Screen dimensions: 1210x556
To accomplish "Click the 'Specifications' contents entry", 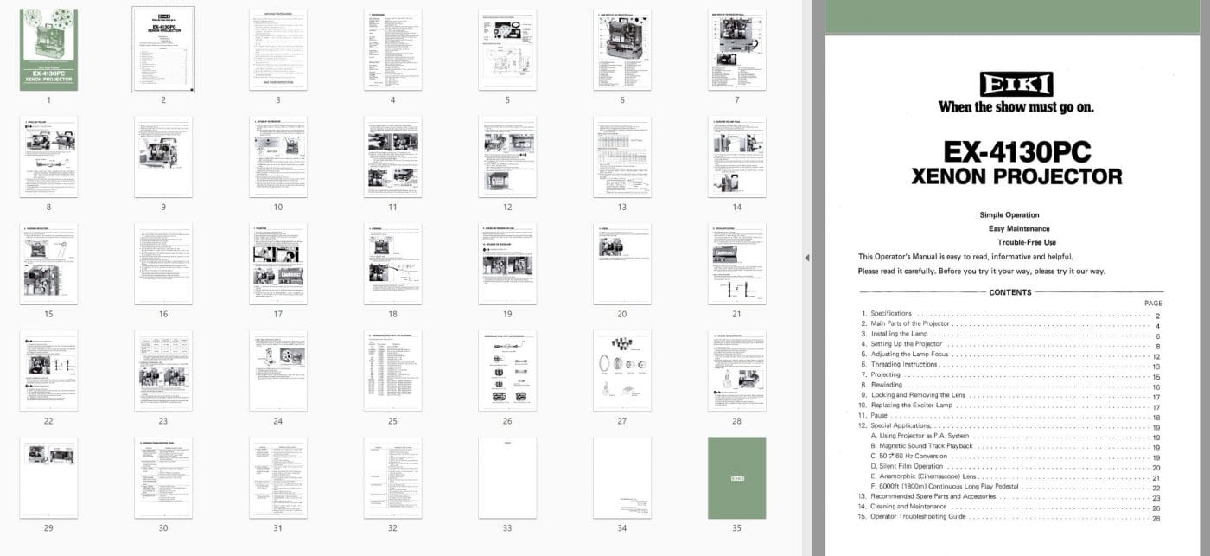I will tap(891, 314).
